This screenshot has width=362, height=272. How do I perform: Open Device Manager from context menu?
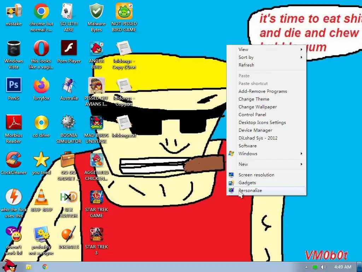coord(267,130)
